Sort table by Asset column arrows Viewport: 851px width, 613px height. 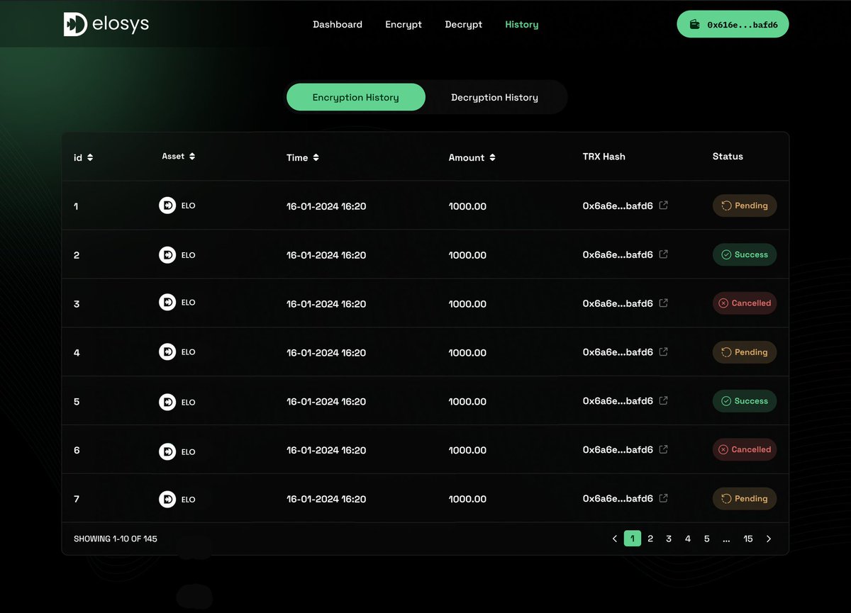[192, 156]
